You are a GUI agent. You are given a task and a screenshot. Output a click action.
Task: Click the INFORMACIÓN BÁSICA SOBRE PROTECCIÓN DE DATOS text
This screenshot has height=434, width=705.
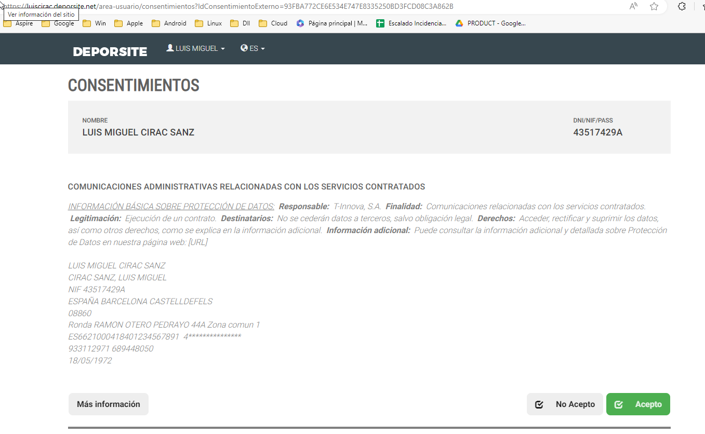pyautogui.click(x=171, y=206)
